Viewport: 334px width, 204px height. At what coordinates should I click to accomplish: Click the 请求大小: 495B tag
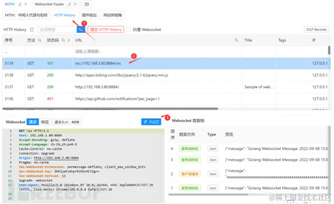[x=67, y=122]
